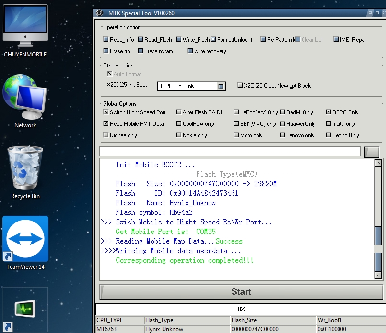Screen dimensions: 386x333
Task: Check LeEco(letv) Only option
Action: [x=236, y=112]
